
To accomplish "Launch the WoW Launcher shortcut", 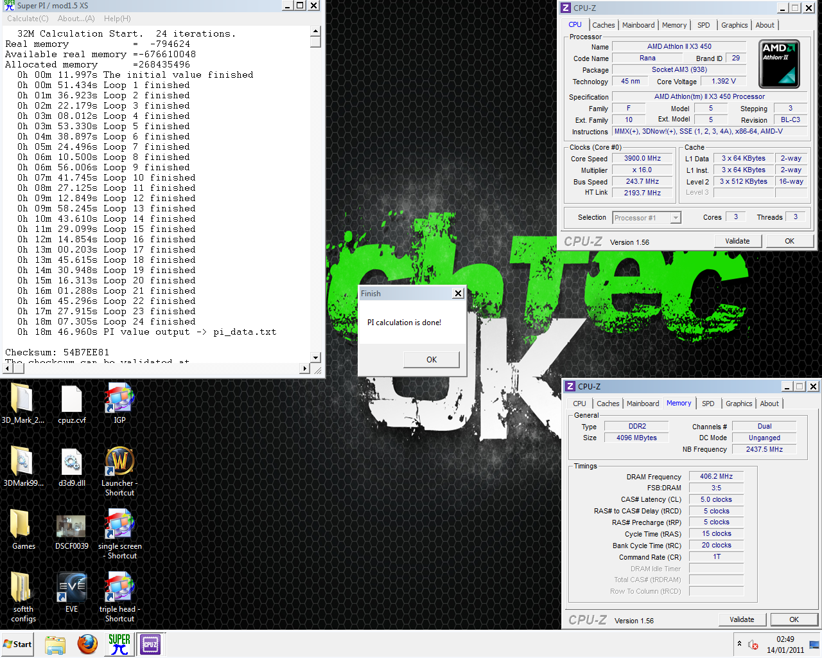I will pyautogui.click(x=119, y=471).
